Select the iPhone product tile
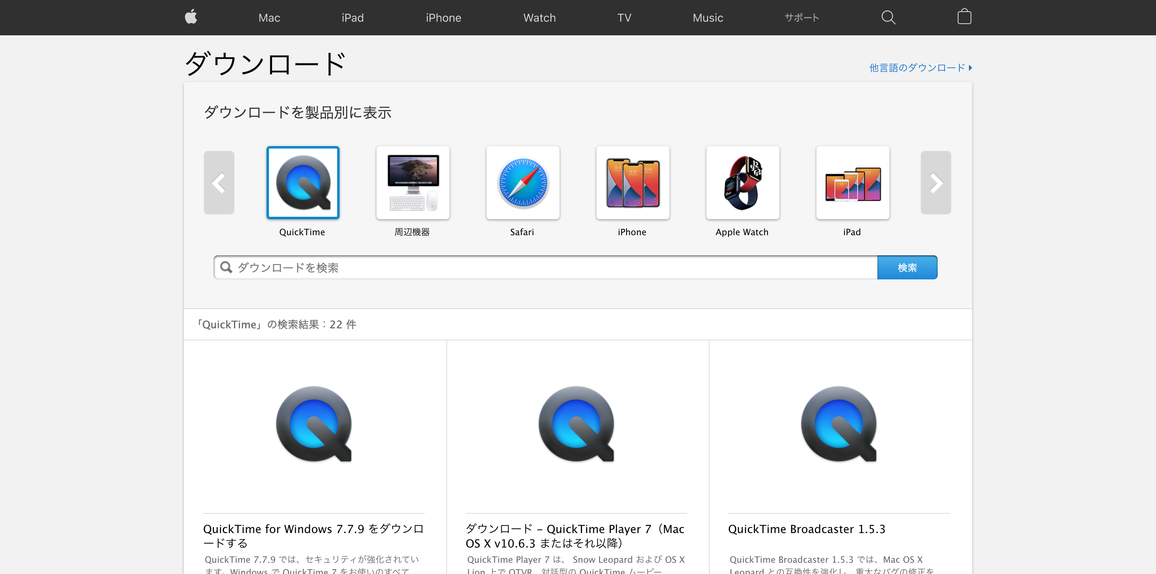1156x574 pixels. pos(633,183)
